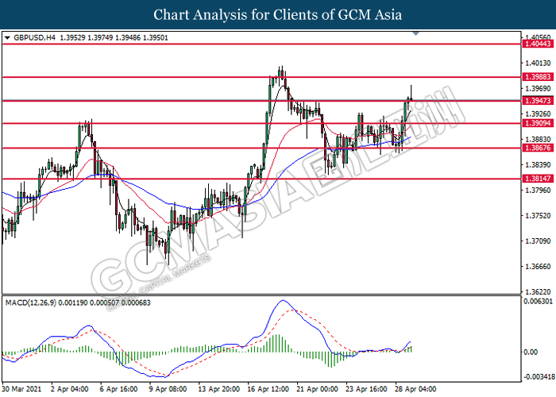Click the -0.003418 MACD scale value
The height and width of the screenshot is (397, 556).
point(539,376)
